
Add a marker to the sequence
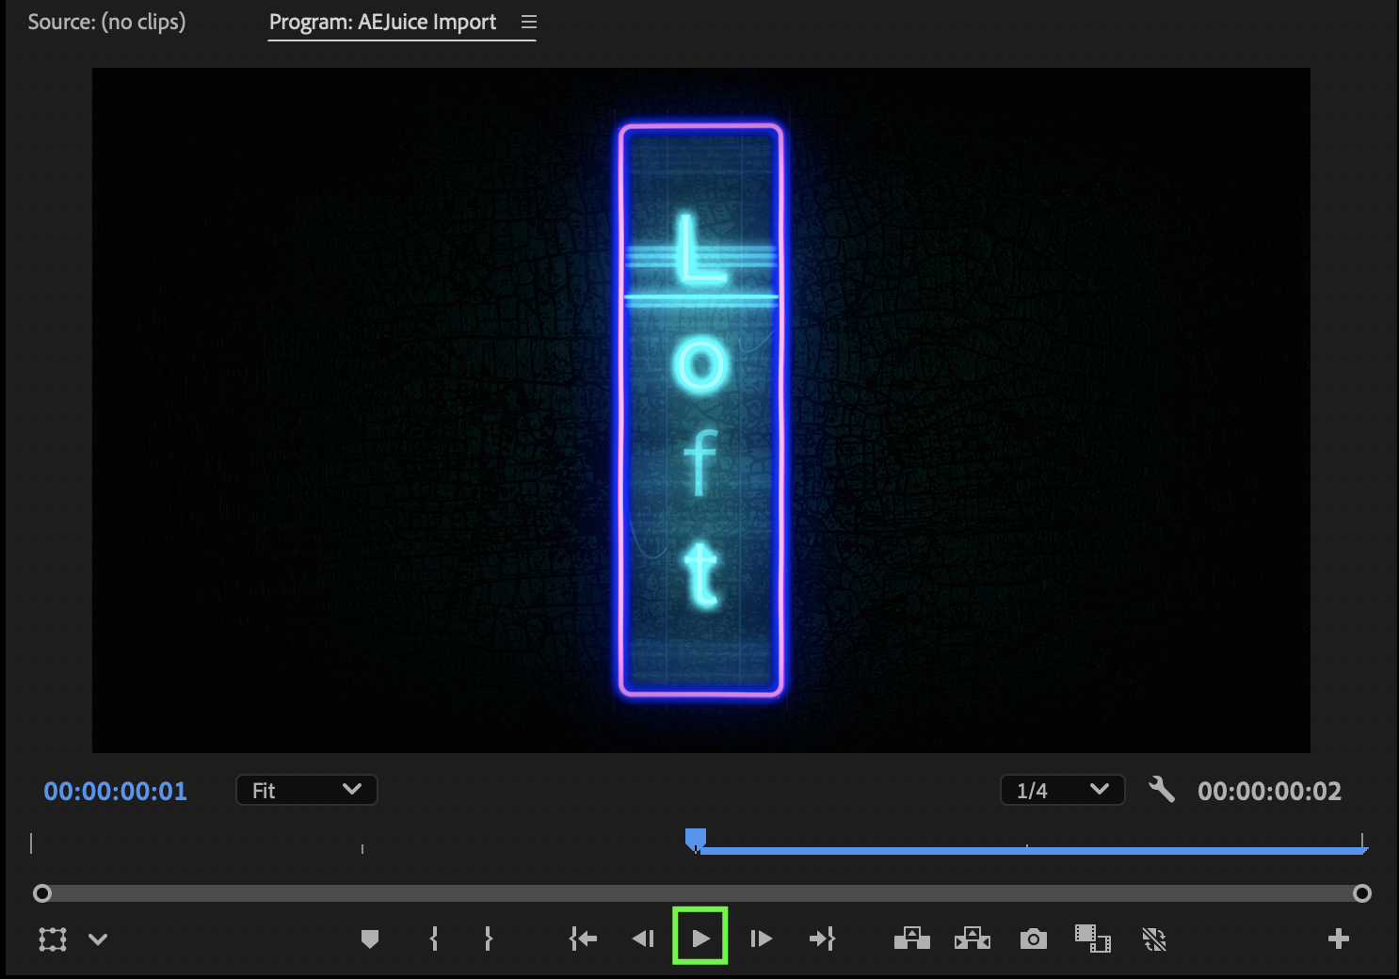coord(370,939)
